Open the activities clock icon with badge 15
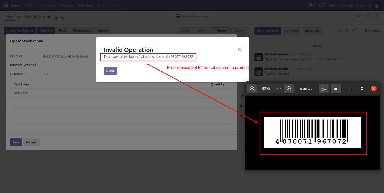The height and width of the screenshot is (193, 384). click(x=321, y=5)
